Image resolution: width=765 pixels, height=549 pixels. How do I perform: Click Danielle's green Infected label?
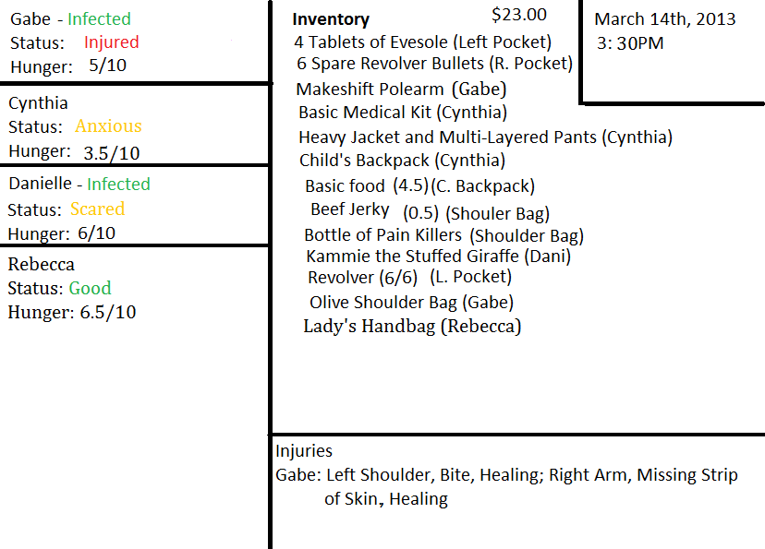point(118,185)
